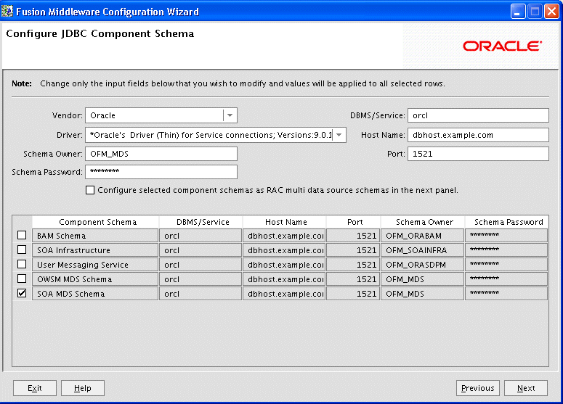Screen dimensions: 563x404
Task: Click the Host Name column header
Action: click(x=284, y=222)
